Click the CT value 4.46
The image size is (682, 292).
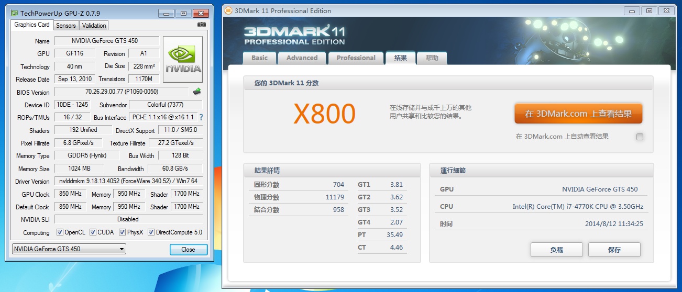pos(397,248)
